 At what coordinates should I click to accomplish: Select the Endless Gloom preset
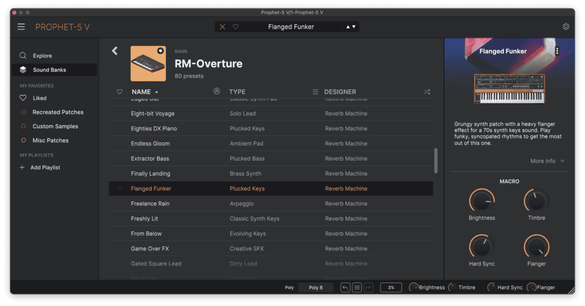coord(271,144)
